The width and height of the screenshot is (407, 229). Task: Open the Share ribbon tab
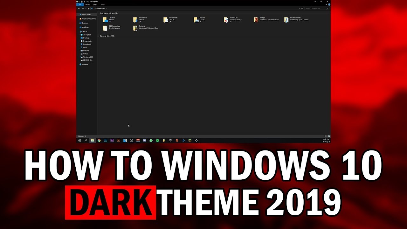click(x=95, y=4)
